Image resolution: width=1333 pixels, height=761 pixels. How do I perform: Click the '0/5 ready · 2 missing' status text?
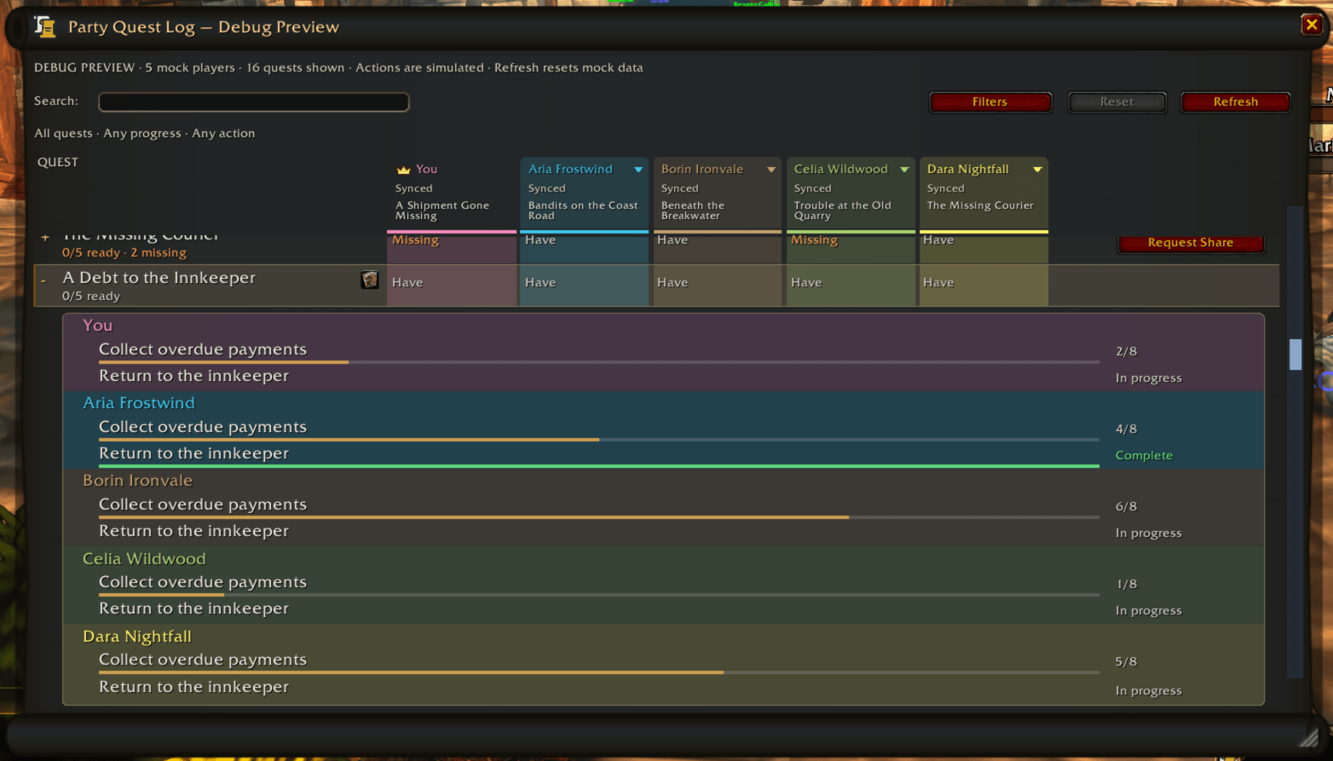[x=124, y=253]
